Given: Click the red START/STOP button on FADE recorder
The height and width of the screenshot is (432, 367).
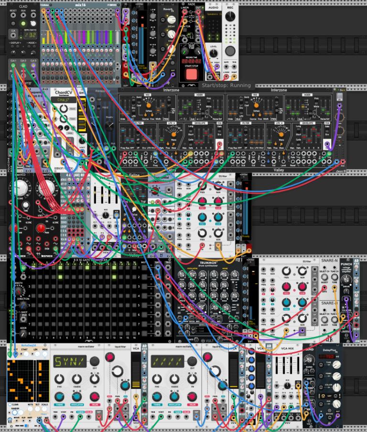Looking at the screenshot, I should (x=191, y=75).
